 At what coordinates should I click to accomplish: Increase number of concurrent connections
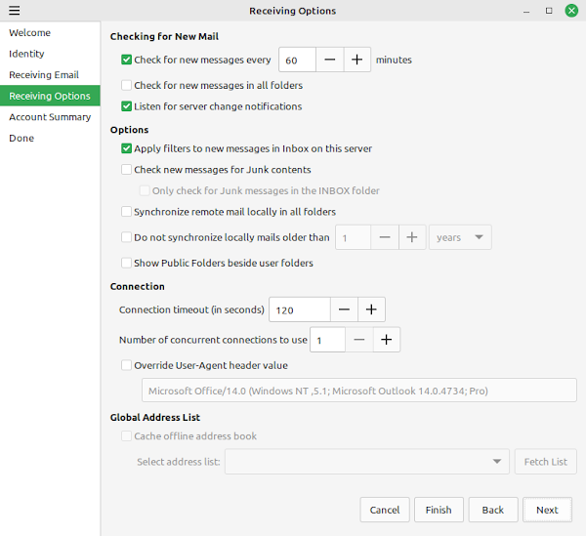387,340
